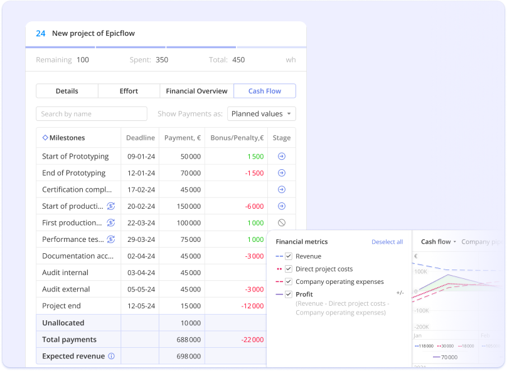
Task: Click total payments value 688 000
Action: click(189, 340)
